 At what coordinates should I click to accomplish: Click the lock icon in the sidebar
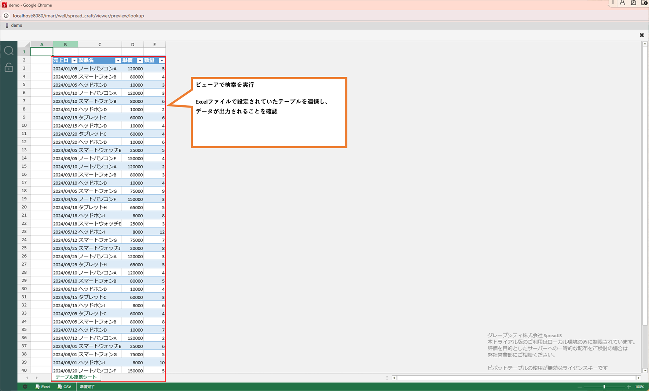(9, 67)
